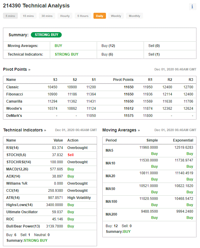Open the Moving Averages heading link
The image size is (200, 248).
click(121, 130)
